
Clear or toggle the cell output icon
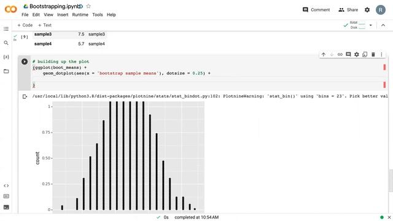25,96
